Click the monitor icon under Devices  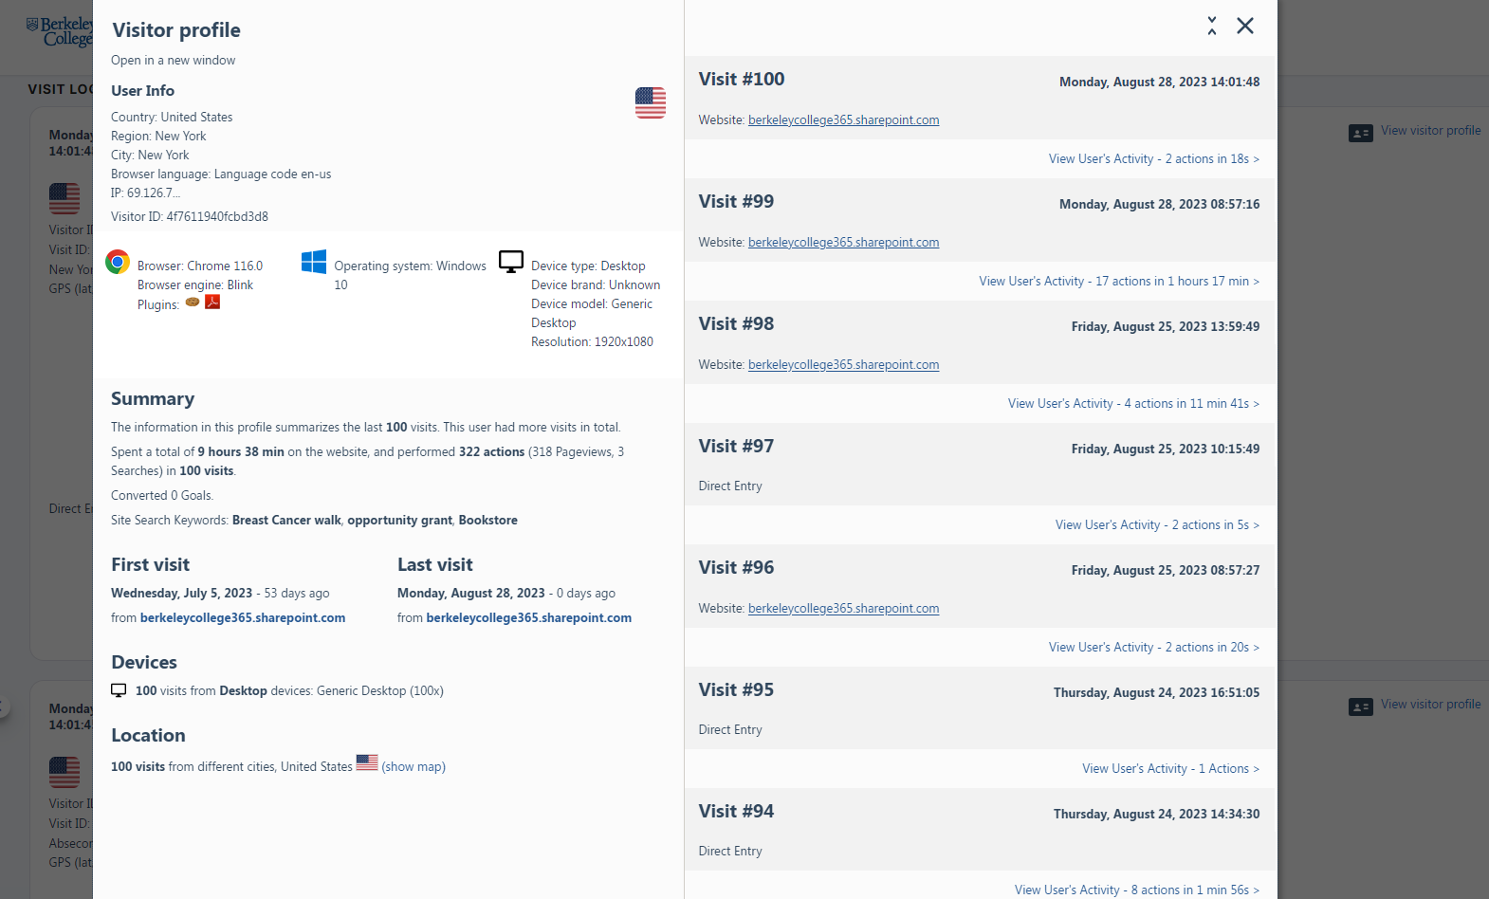tap(119, 690)
